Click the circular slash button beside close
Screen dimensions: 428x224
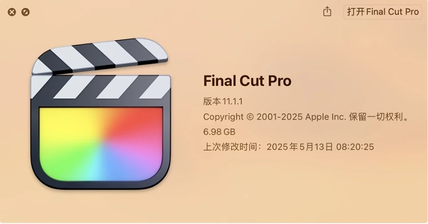(26, 12)
